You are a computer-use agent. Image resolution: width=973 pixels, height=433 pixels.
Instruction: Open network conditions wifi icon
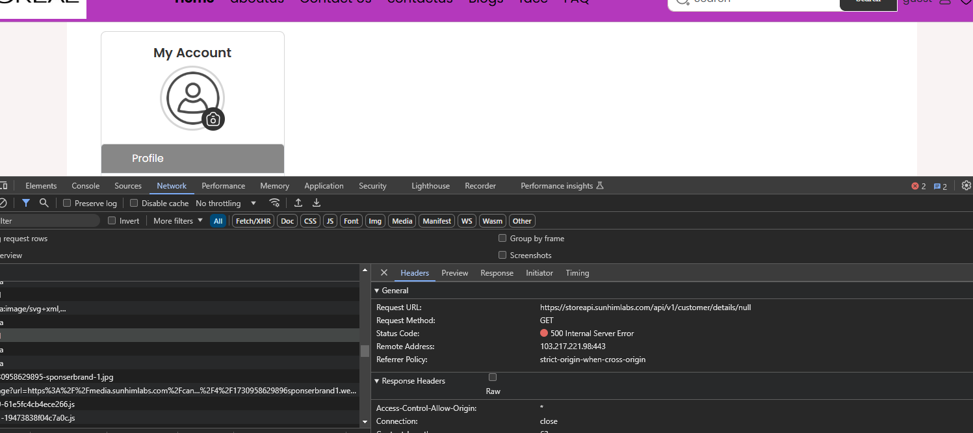274,203
